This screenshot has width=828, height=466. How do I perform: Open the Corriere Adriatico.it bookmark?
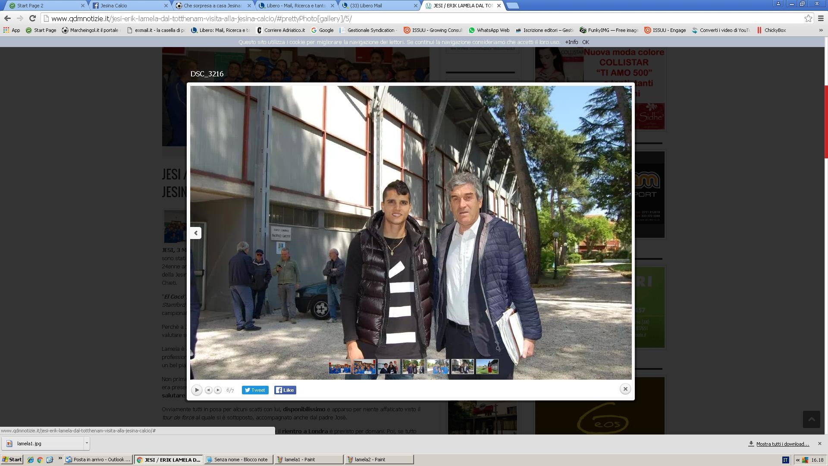280,30
